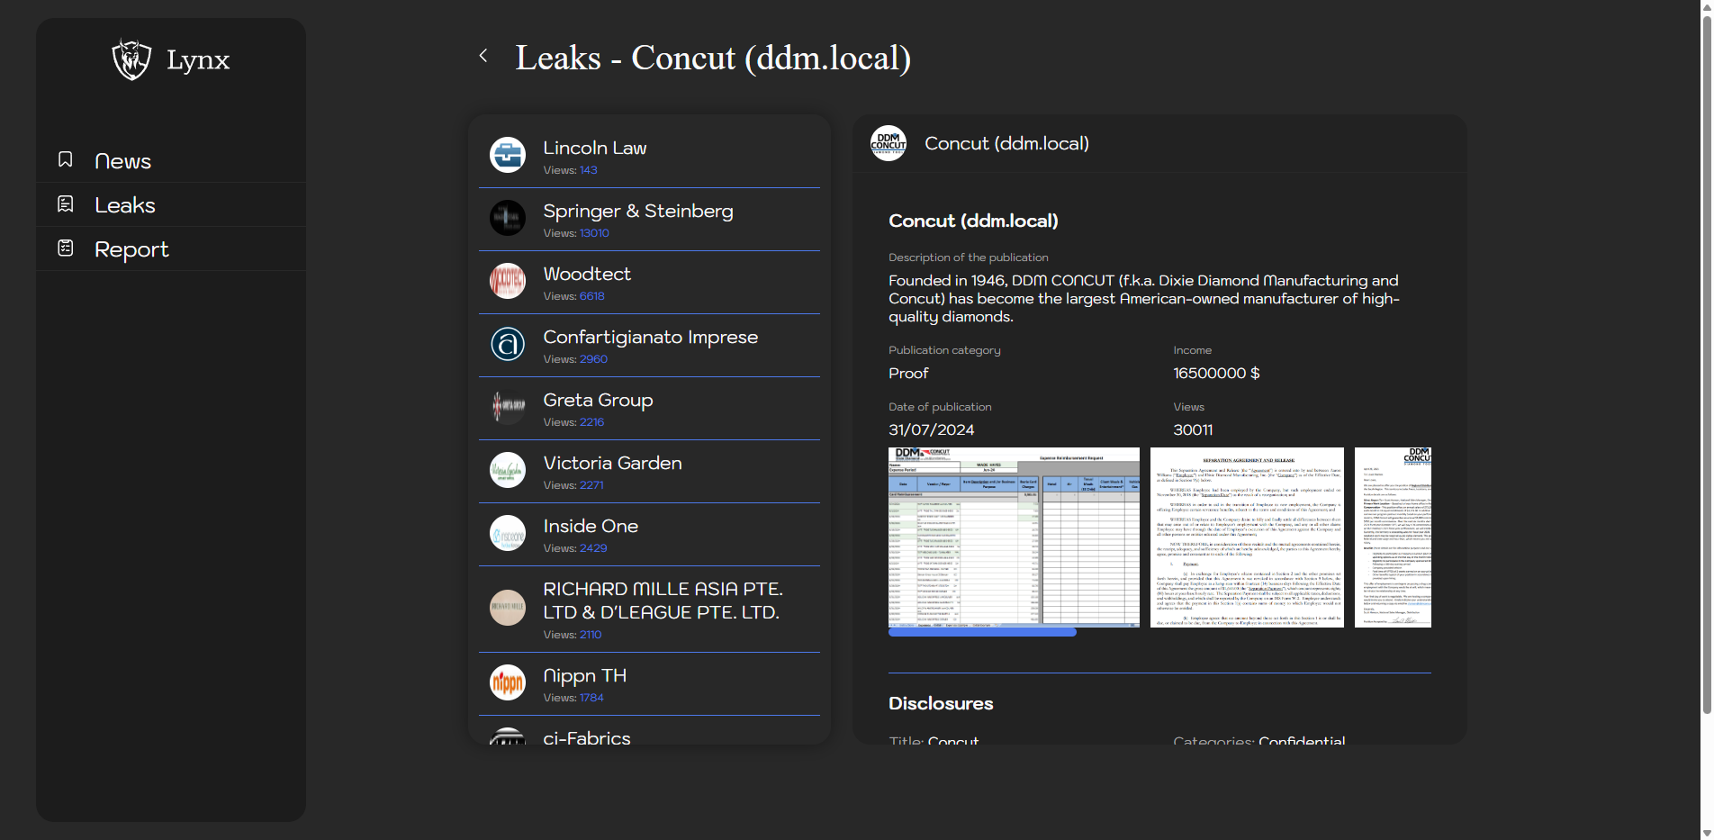Viewport: 1714px width, 840px height.
Task: Open the Report menu item
Action: tap(131, 249)
